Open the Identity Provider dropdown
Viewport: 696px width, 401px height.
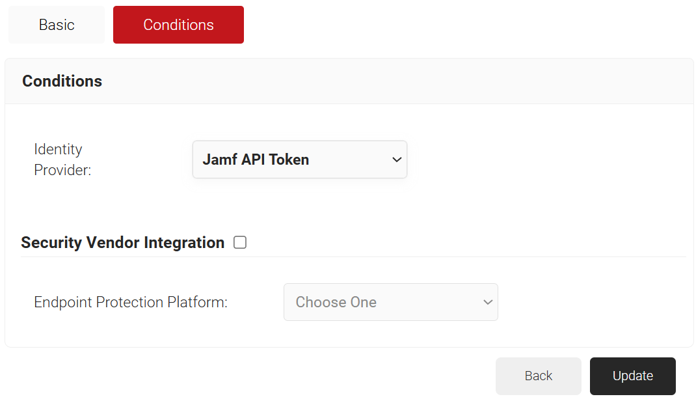point(300,159)
